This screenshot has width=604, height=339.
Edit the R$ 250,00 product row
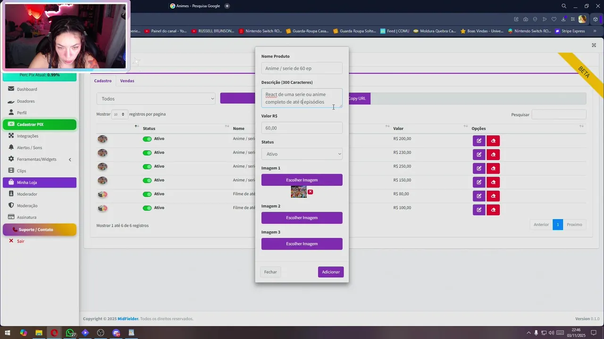[x=479, y=168]
